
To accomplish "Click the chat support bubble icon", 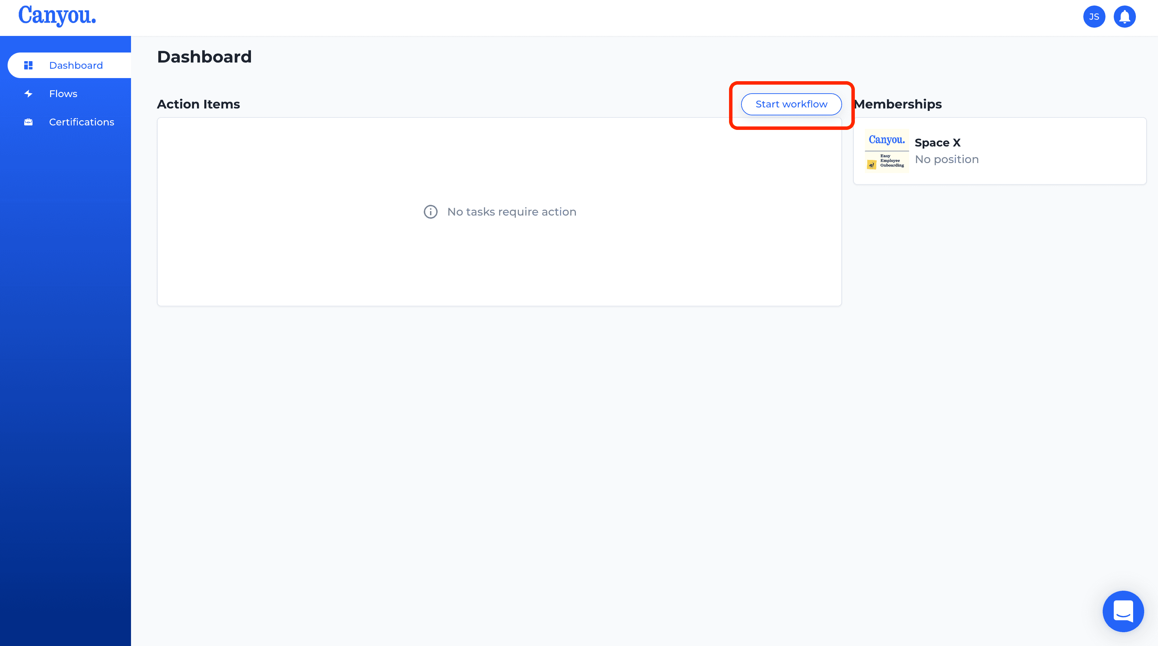I will pos(1123,611).
